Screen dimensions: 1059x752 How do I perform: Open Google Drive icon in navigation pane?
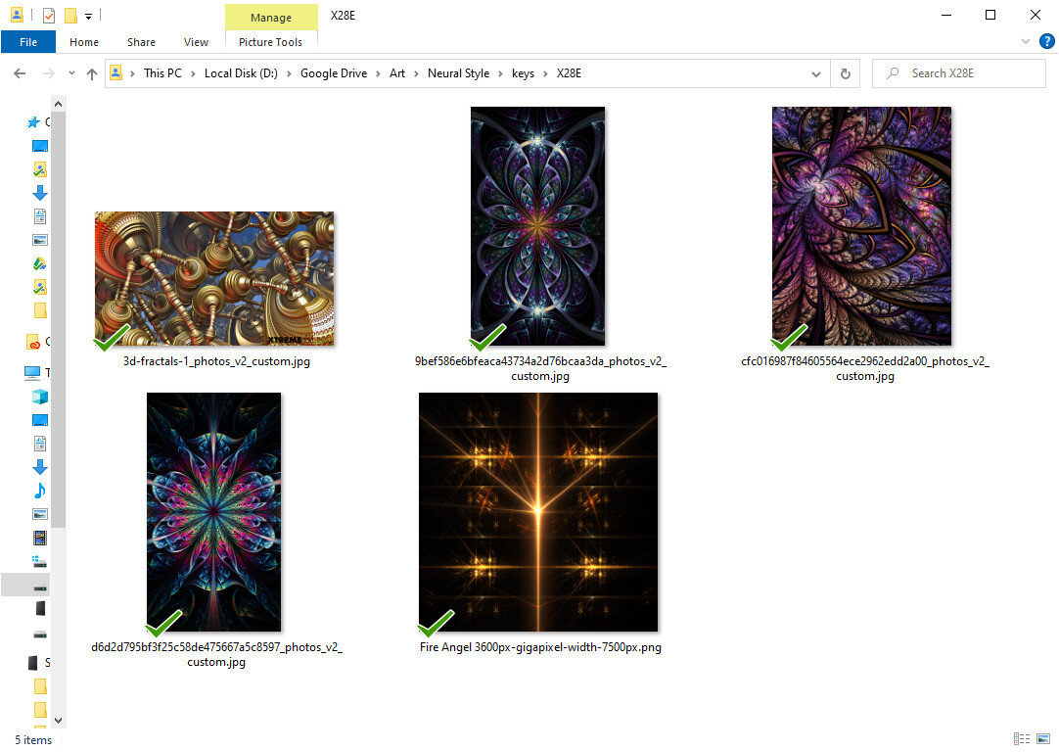click(40, 263)
